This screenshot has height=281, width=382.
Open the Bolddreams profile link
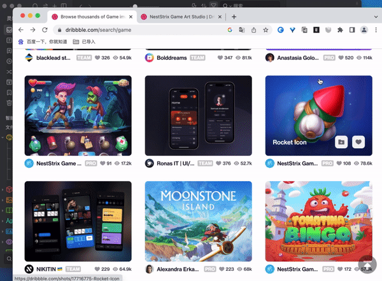(172, 58)
